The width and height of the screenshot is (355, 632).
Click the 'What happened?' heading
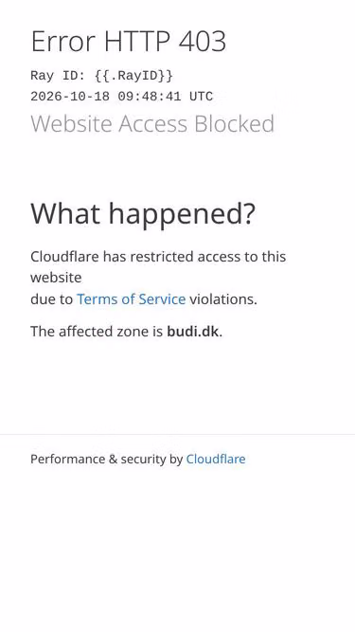tap(143, 213)
